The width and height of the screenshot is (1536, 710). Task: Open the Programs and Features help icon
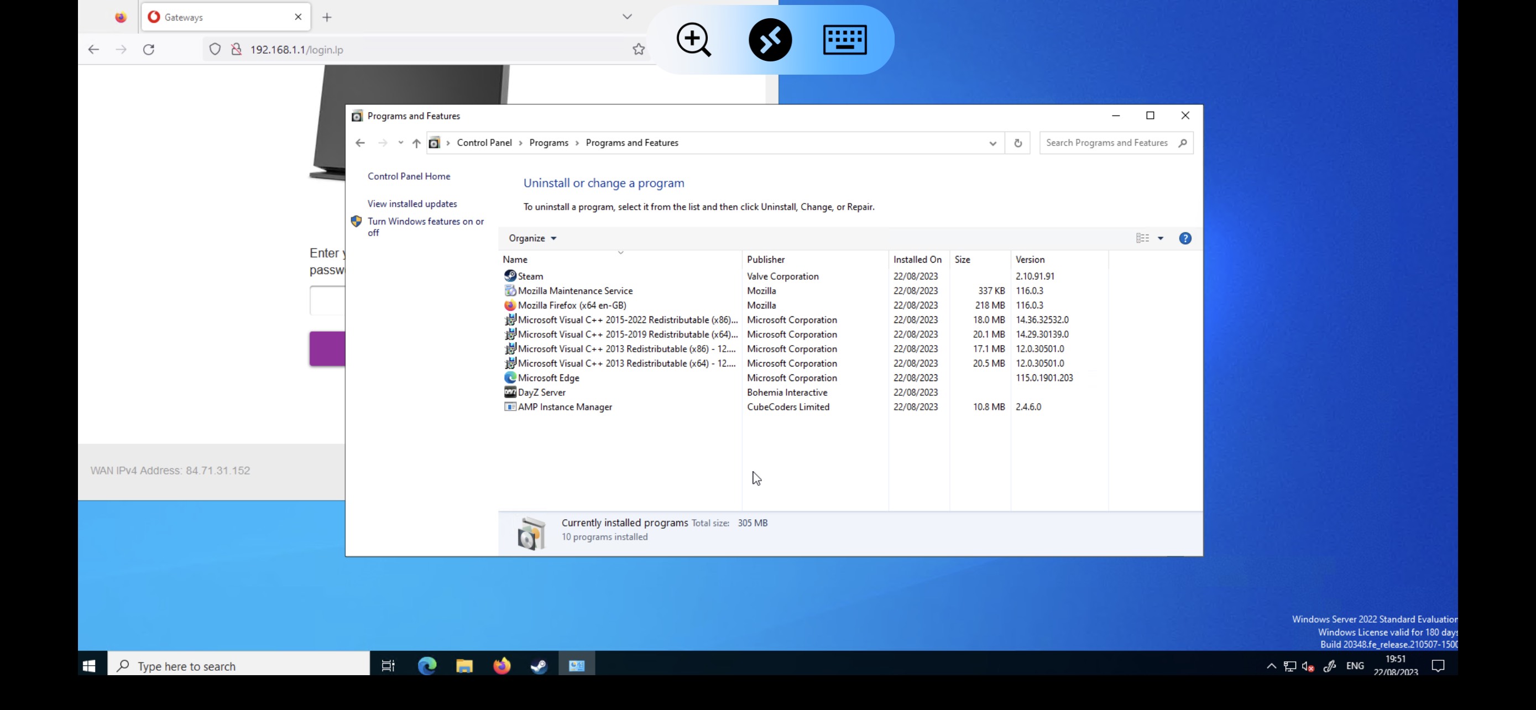1185,238
